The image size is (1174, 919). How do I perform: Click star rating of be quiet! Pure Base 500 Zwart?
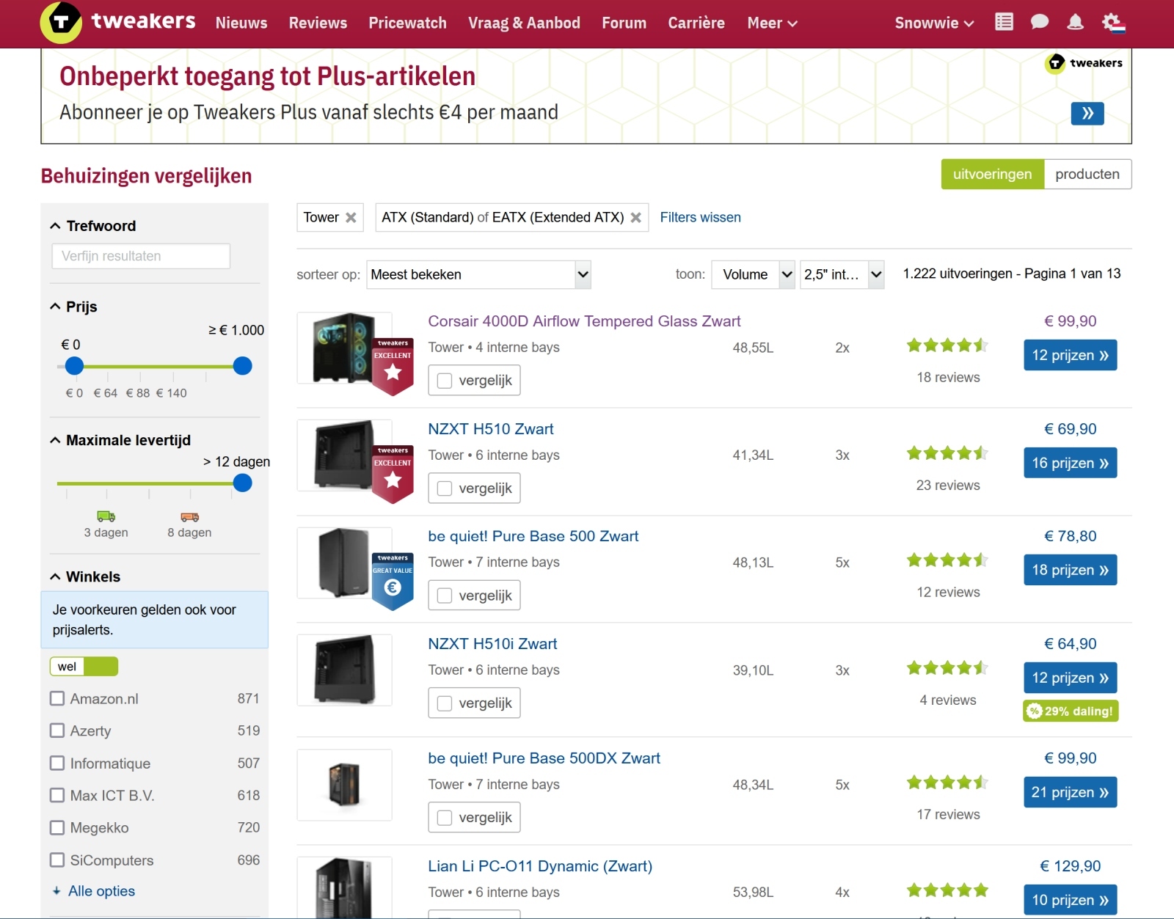[x=948, y=560]
